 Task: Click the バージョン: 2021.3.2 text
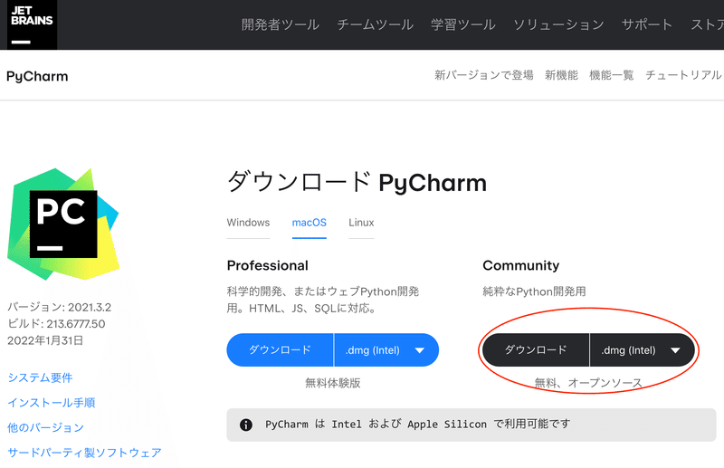[59, 307]
